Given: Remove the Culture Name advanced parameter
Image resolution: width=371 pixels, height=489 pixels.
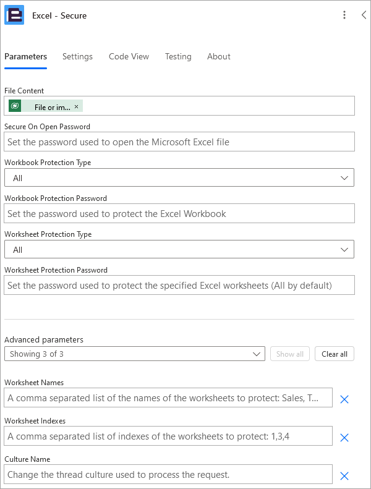Looking at the screenshot, I should 344,476.
